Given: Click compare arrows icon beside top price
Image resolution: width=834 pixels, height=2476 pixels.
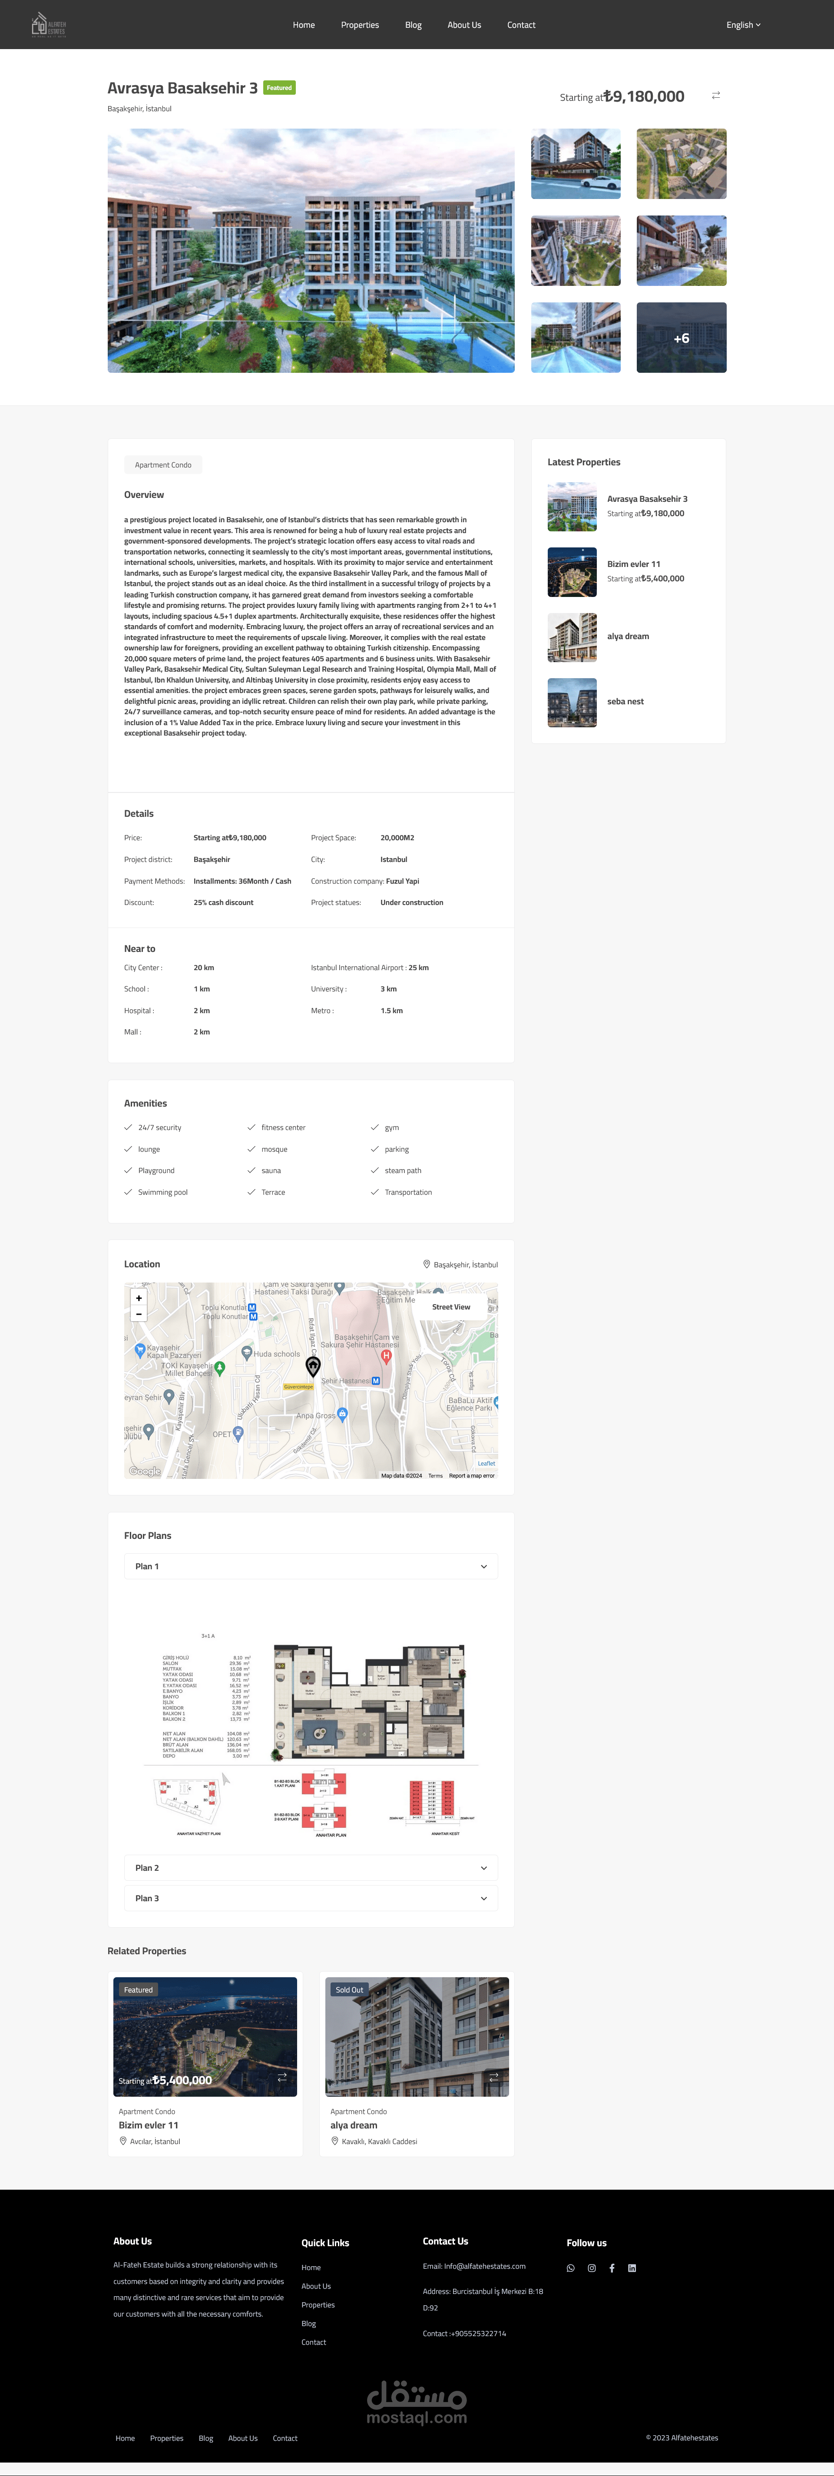Looking at the screenshot, I should point(716,95).
